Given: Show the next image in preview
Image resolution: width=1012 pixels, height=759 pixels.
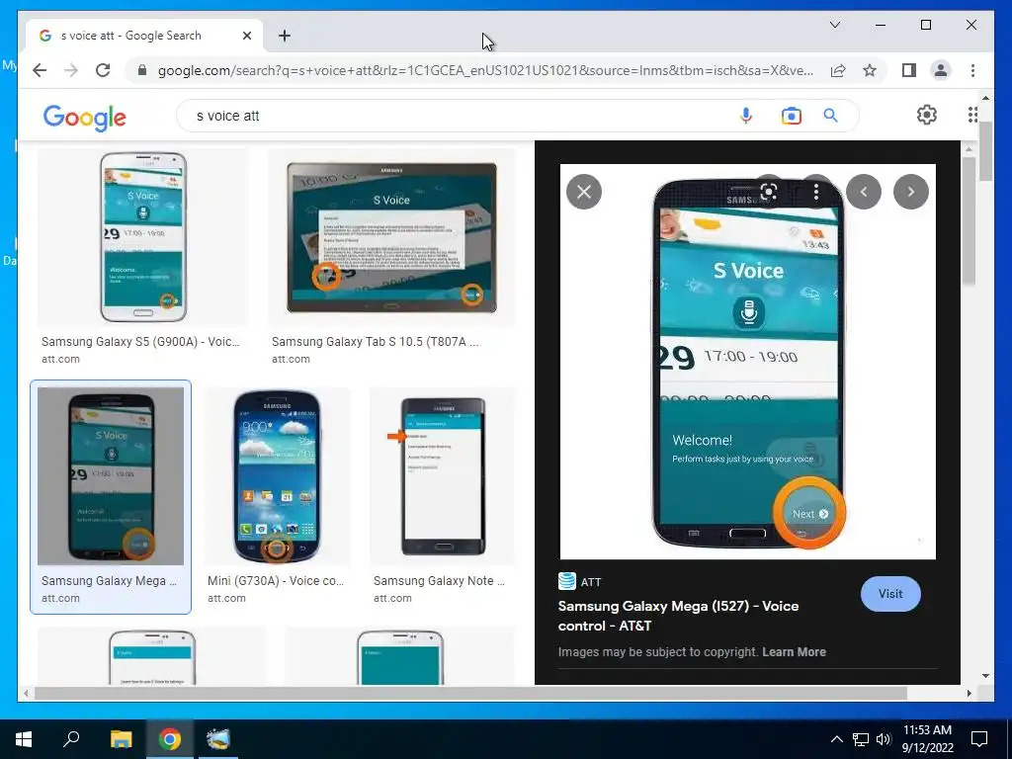Looking at the screenshot, I should [910, 192].
